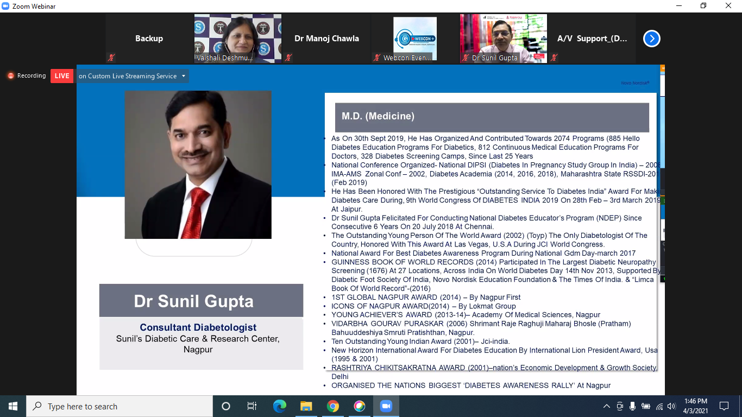Show hidden system tray icons chevron

click(x=607, y=406)
